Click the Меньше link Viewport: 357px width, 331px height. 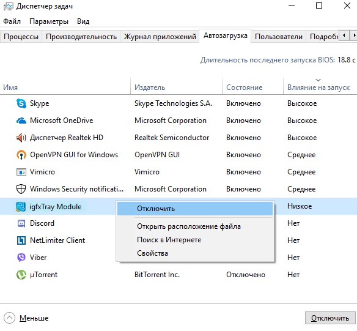click(34, 318)
